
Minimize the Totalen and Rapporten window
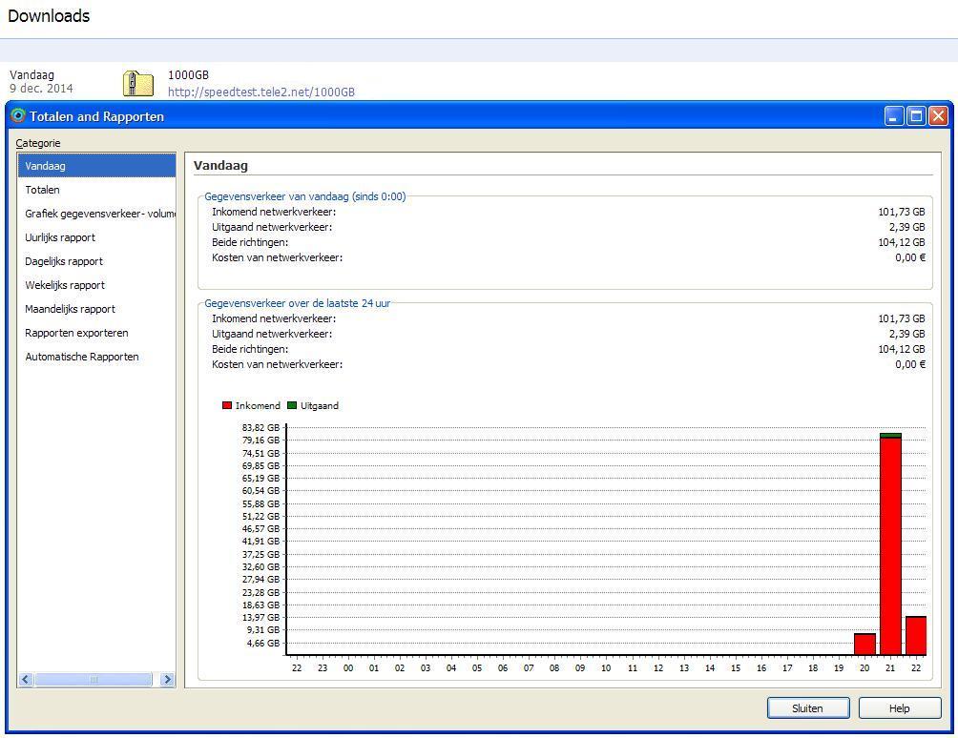[894, 116]
